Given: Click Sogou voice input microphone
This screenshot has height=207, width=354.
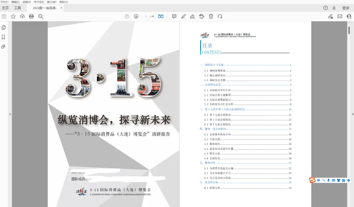Looking at the screenshot, I should point(328,180).
